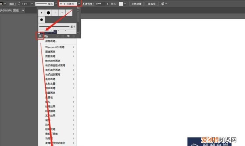
Task: Click the Delete Brush trash icon
Action: coord(73,36)
